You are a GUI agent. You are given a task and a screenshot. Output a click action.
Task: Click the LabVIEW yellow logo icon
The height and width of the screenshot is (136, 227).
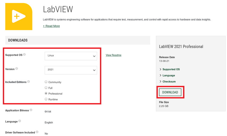pyautogui.click(x=19, y=16)
